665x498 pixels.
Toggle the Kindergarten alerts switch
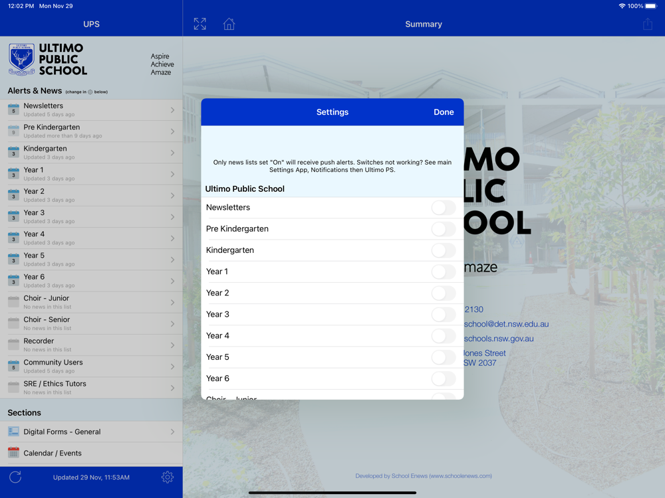444,250
